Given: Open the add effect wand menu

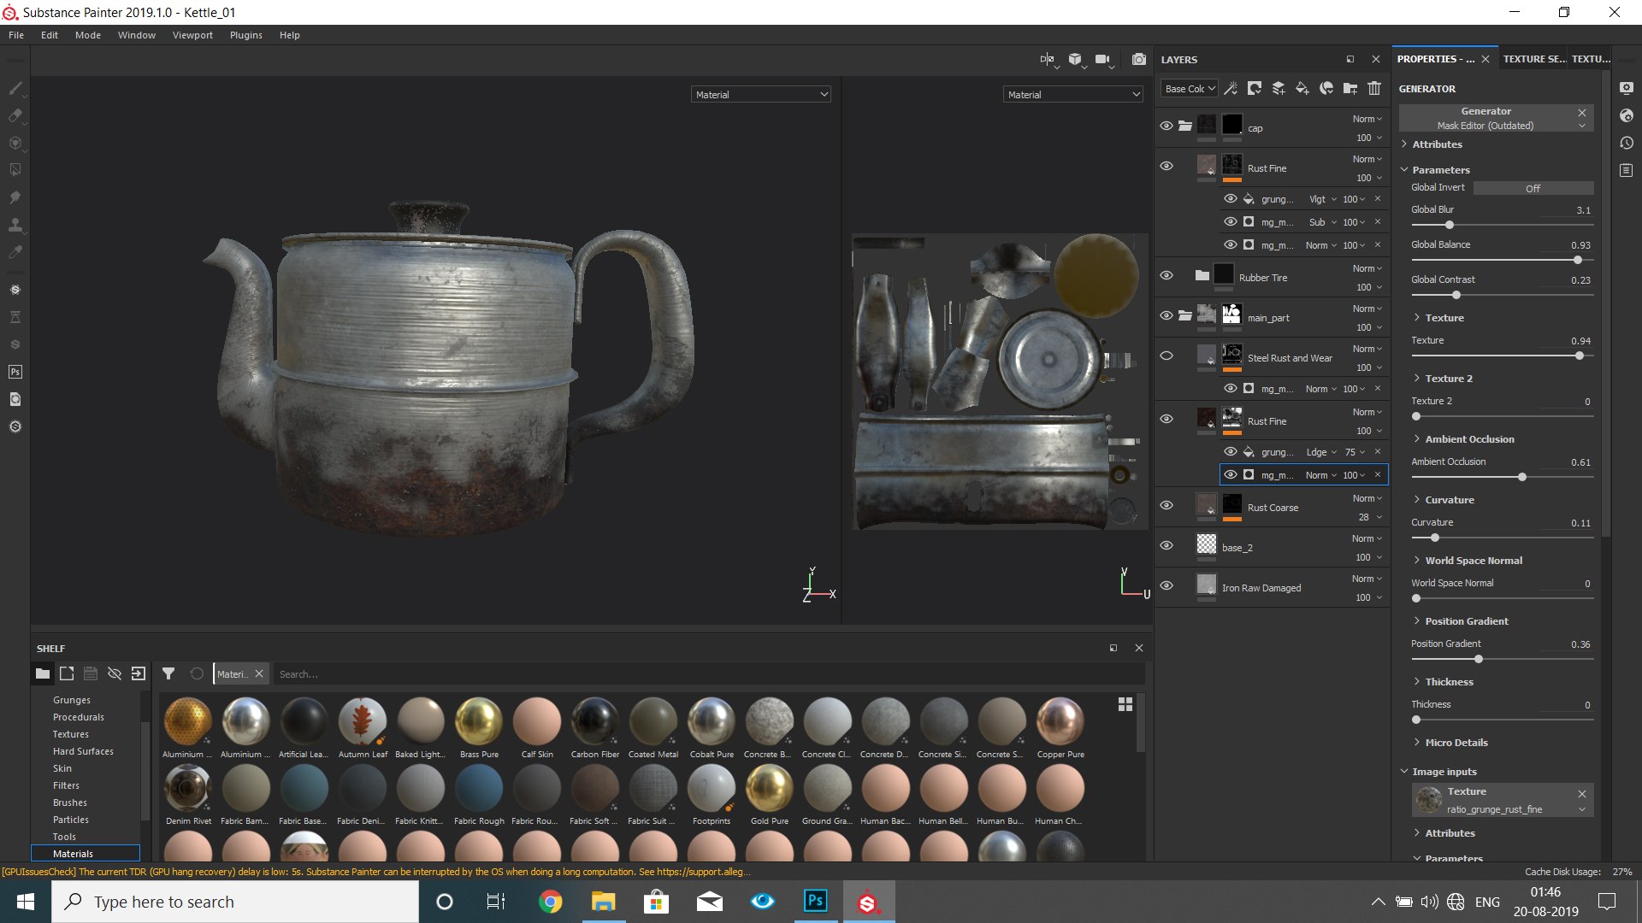Looking at the screenshot, I should pyautogui.click(x=1231, y=88).
